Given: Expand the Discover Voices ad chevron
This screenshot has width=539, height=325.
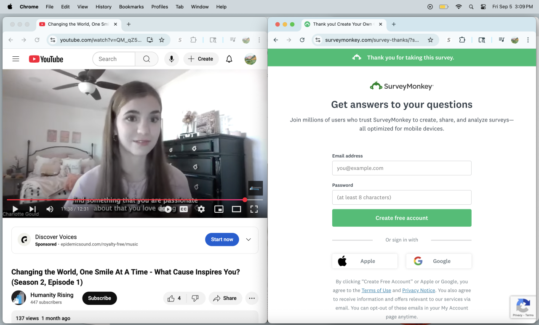Looking at the screenshot, I should pos(248,239).
